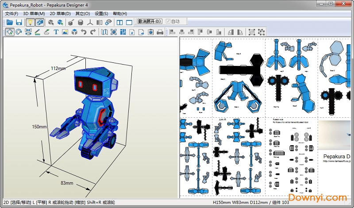Choose the select and move tool icon
The height and width of the screenshot is (208, 354).
[x=9, y=32]
